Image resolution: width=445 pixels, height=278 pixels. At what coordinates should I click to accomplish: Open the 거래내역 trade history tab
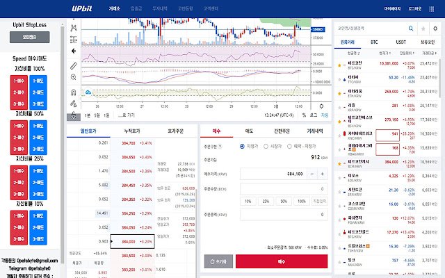pyautogui.click(x=315, y=131)
